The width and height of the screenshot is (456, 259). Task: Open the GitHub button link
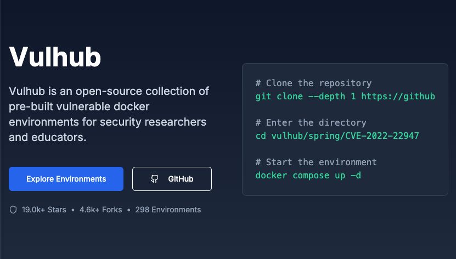coord(172,179)
